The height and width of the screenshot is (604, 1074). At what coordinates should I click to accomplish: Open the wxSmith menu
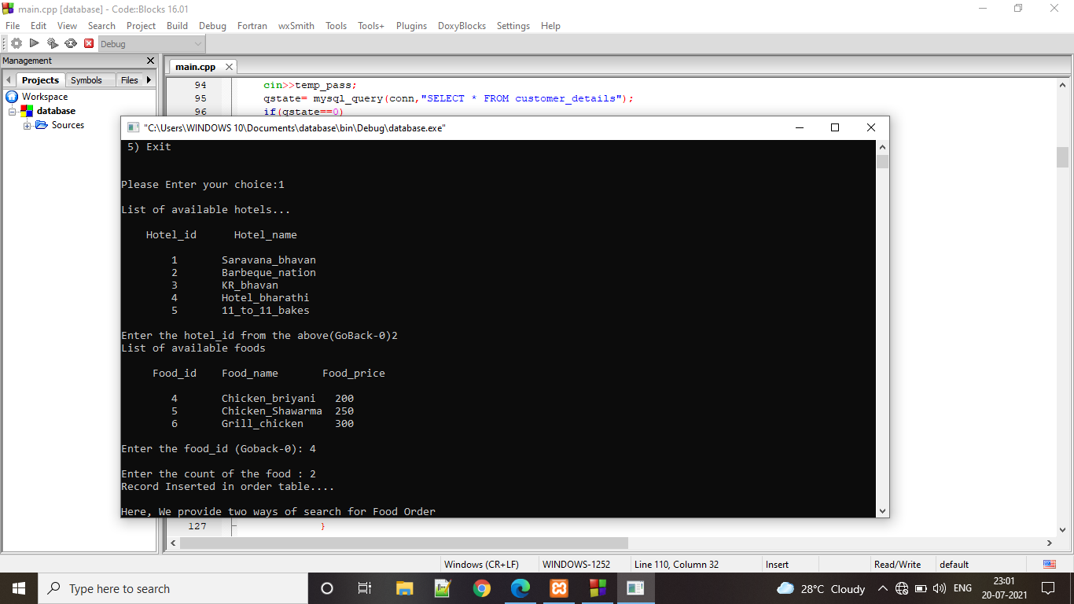[296, 26]
